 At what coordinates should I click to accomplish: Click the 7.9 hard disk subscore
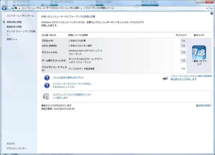pyautogui.click(x=183, y=69)
